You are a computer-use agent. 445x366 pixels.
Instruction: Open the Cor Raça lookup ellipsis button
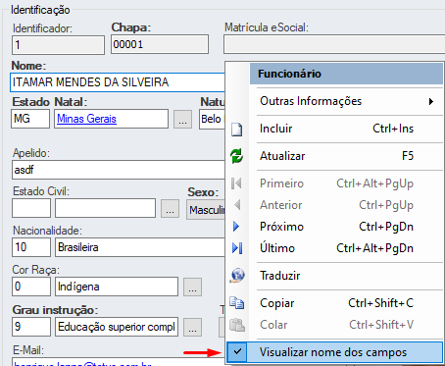[x=192, y=287]
